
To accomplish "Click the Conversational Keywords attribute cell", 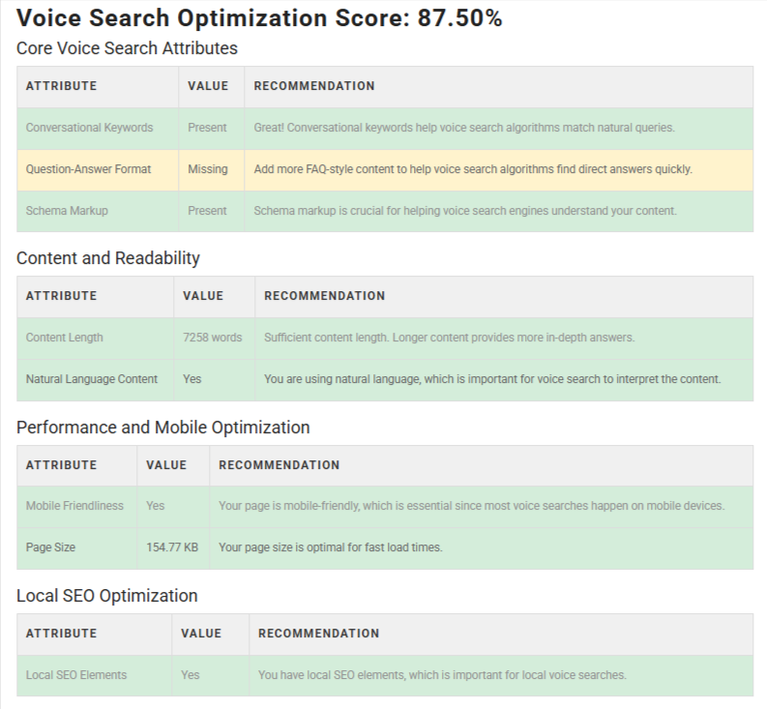I will (89, 128).
